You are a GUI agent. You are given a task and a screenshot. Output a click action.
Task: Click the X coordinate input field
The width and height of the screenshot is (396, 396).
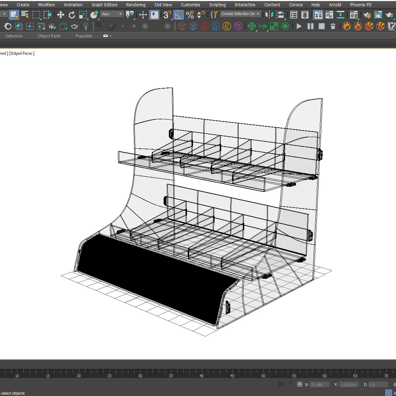tap(319, 384)
